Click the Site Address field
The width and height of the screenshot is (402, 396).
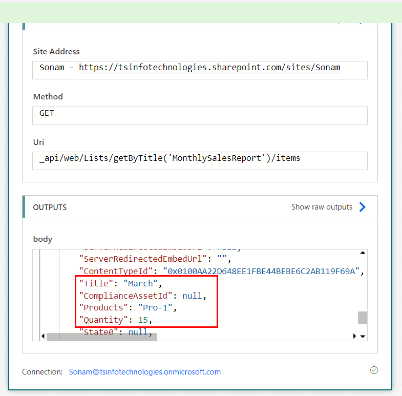(200, 70)
